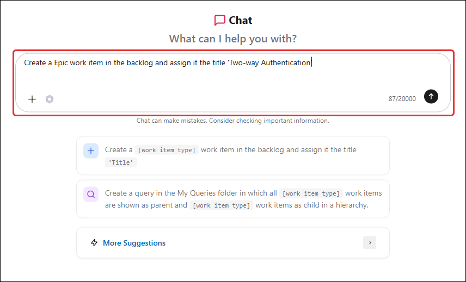Viewport: 466px width, 282px height.
Task: Click the child [work item type] placeholder in query suggestion
Action: pyautogui.click(x=222, y=205)
